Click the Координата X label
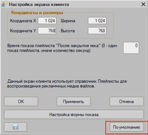The image size is (148, 135). pyautogui.click(x=23, y=21)
